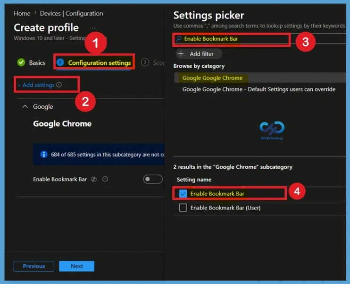Image resolution: width=350 pixels, height=284 pixels.
Task: Click the 684 of 685 settings info text
Action: coord(108,155)
